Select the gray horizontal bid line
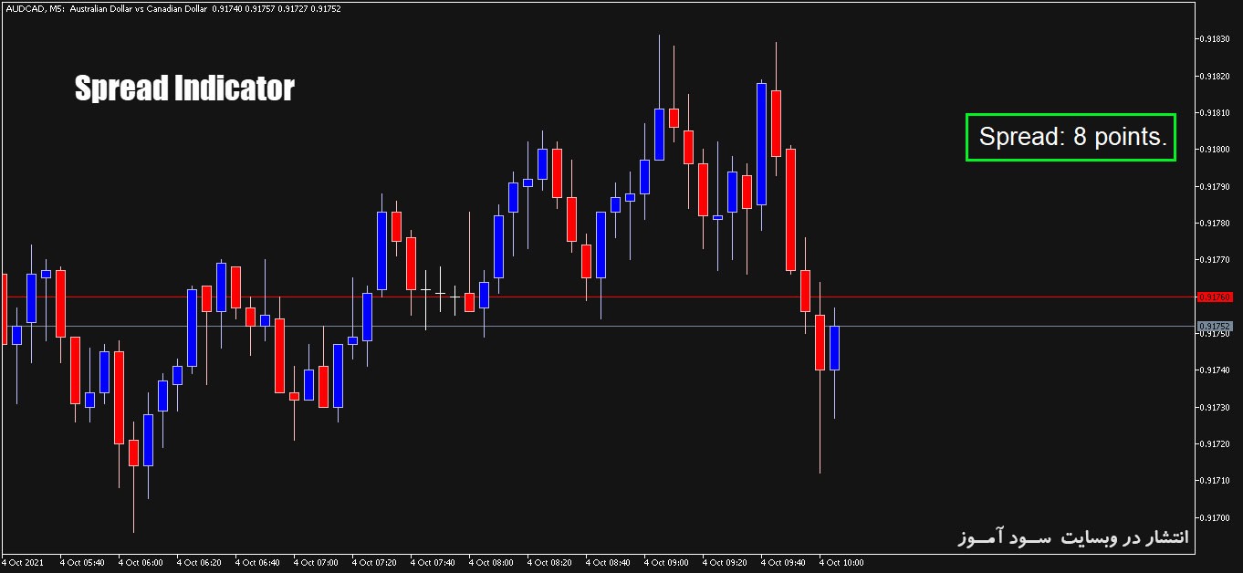 (x=1004, y=326)
